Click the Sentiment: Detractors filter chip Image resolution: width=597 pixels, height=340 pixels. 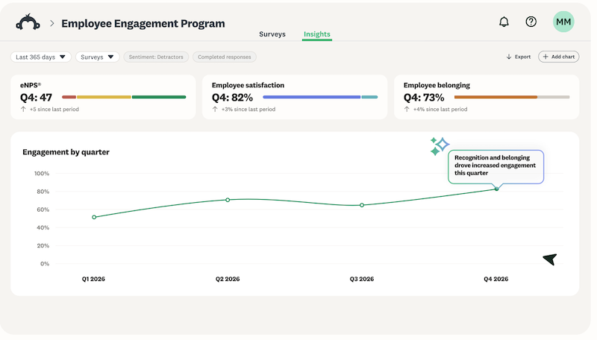point(156,57)
